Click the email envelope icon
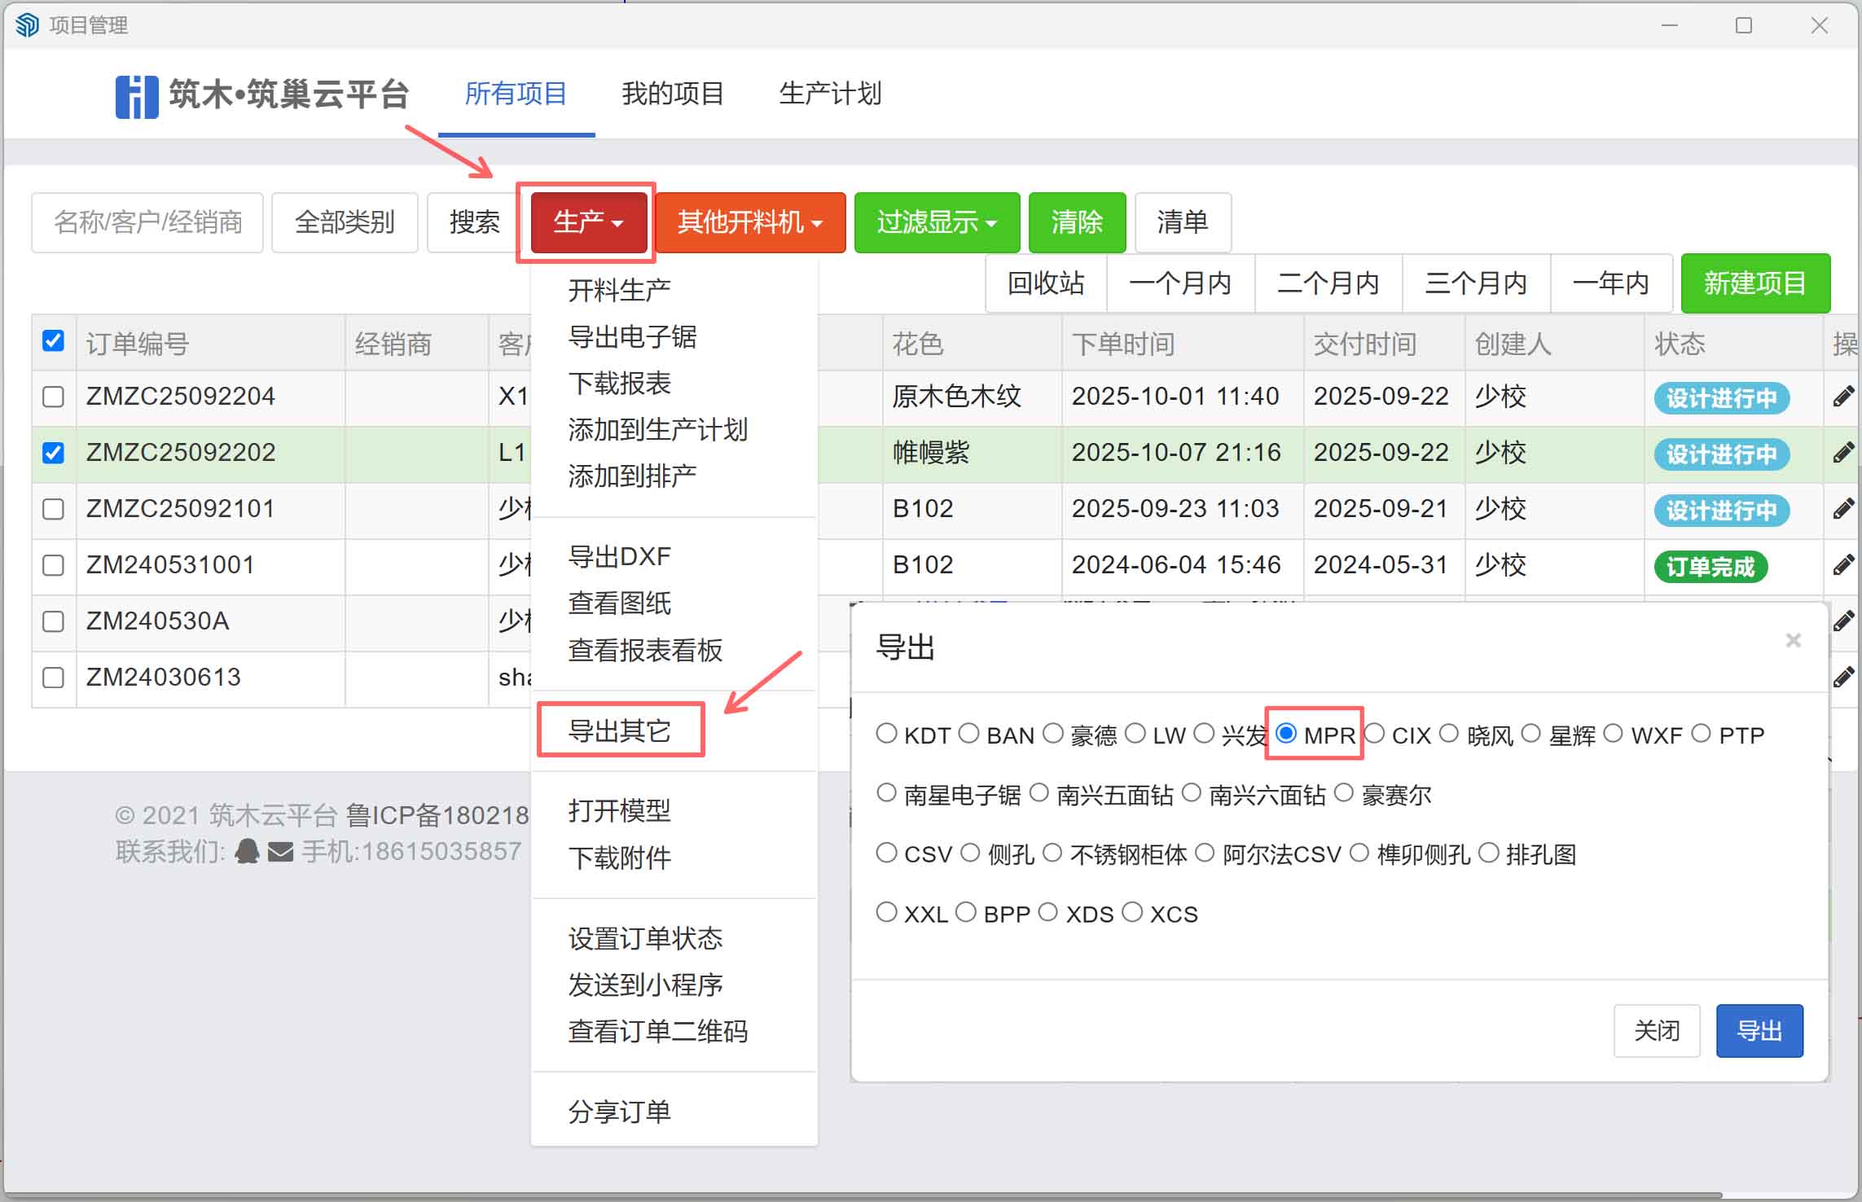Viewport: 1862px width, 1202px height. click(280, 850)
